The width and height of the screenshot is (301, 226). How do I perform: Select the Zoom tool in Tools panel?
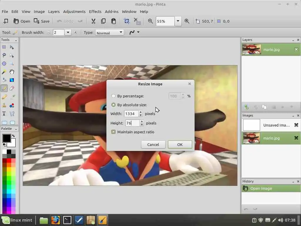(12, 64)
